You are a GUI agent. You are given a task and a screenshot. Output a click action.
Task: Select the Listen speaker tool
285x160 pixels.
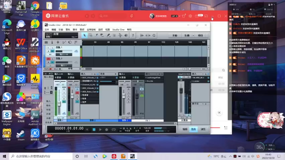point(126,35)
